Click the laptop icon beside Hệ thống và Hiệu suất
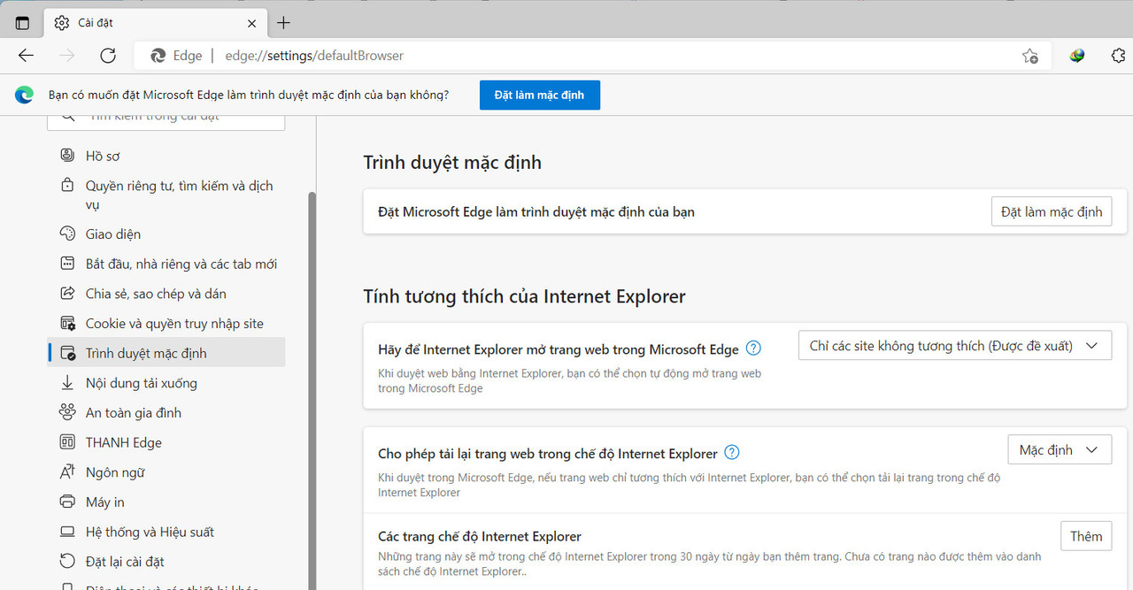The image size is (1133, 590). coord(67,532)
